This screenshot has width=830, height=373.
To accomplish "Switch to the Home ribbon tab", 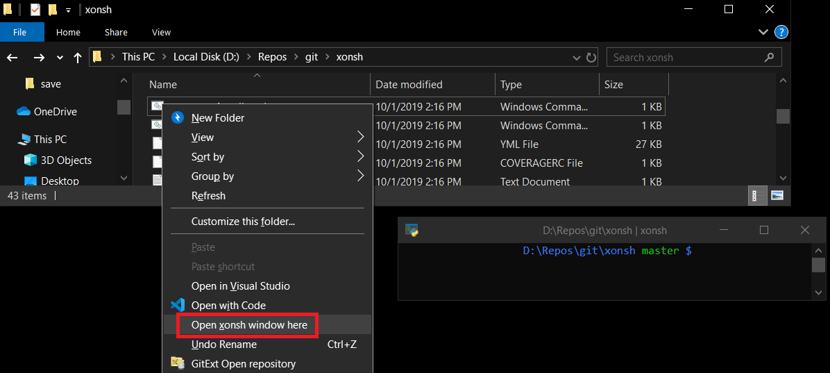I will click(x=68, y=33).
